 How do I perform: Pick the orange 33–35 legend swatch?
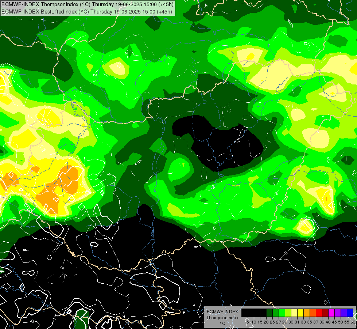(307, 313)
